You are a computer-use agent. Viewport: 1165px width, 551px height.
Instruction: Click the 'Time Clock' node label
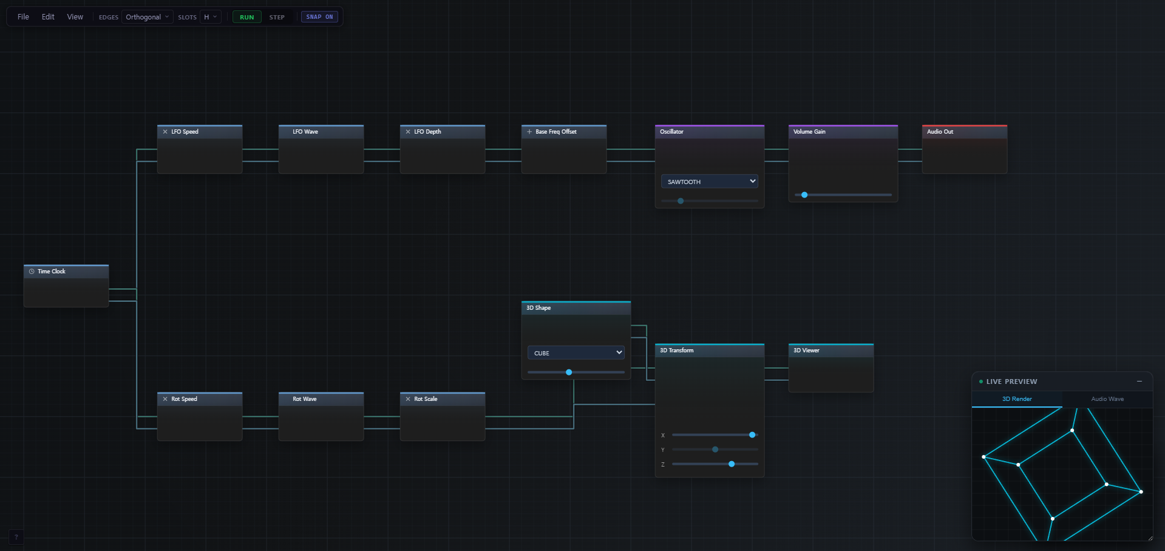click(52, 272)
